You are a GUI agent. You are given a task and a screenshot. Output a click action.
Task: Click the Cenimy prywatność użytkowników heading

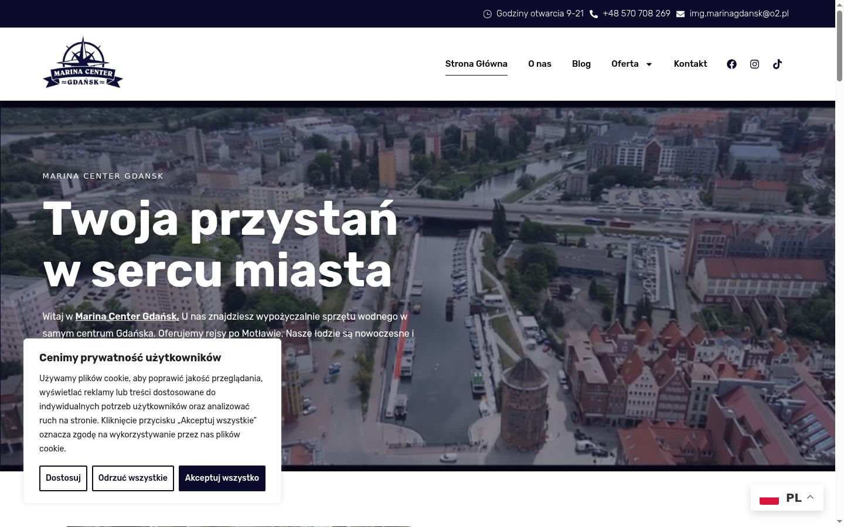130,358
